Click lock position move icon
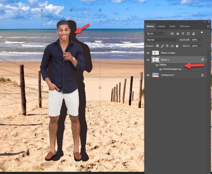212x174 pixels. 167,46
